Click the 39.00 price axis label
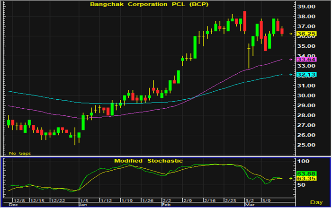332x208 pixels. tap(306, 7)
